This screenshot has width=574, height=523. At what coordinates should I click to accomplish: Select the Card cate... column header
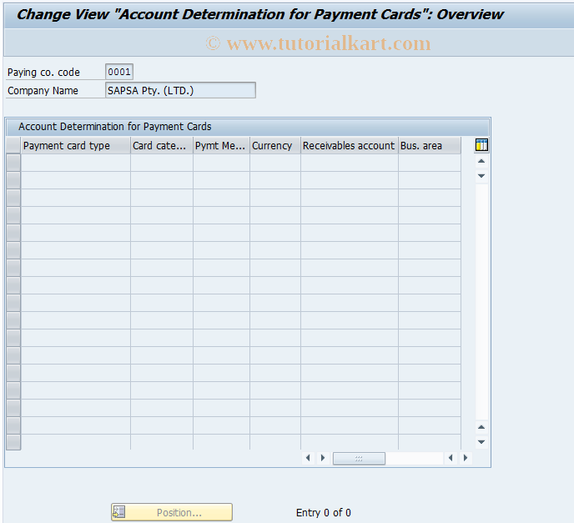pyautogui.click(x=162, y=146)
